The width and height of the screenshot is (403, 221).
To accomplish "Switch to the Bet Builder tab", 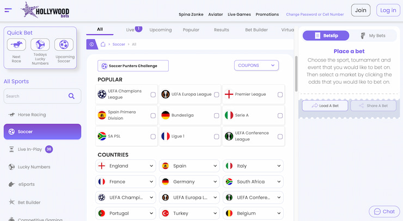I will tap(257, 30).
